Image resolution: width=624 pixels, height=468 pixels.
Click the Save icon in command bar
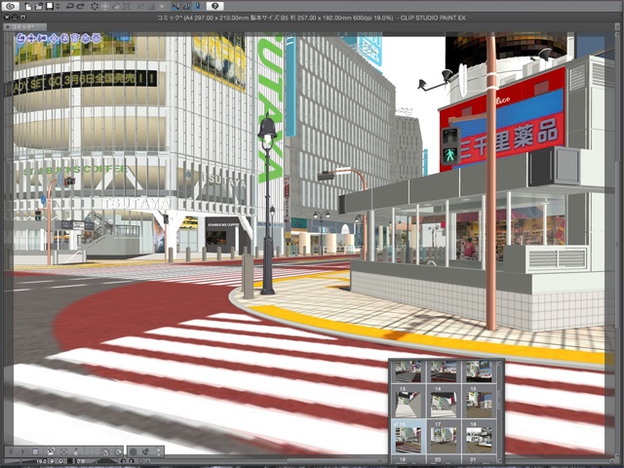tap(50, 7)
